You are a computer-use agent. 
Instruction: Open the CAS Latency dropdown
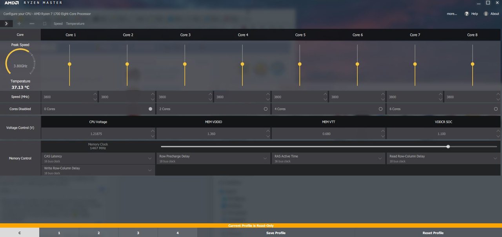point(98,159)
